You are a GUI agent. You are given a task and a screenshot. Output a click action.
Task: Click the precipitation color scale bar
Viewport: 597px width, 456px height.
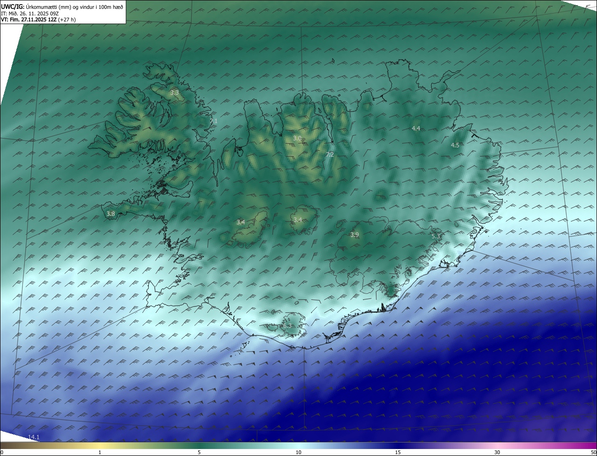[x=298, y=445]
